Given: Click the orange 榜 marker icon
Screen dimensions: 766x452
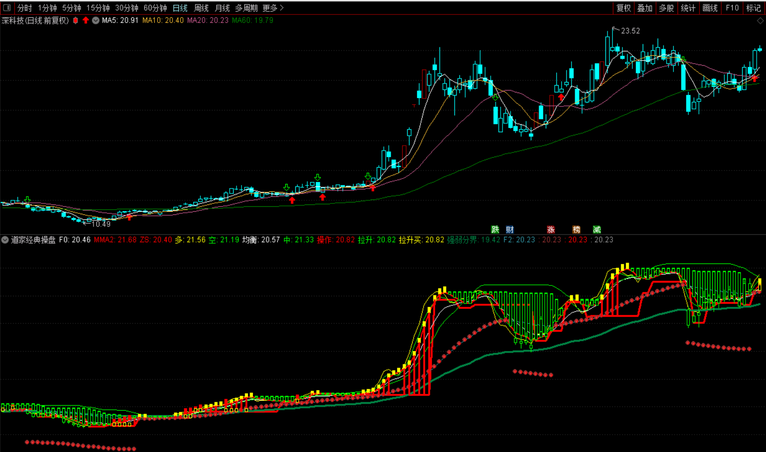Looking at the screenshot, I should point(577,229).
